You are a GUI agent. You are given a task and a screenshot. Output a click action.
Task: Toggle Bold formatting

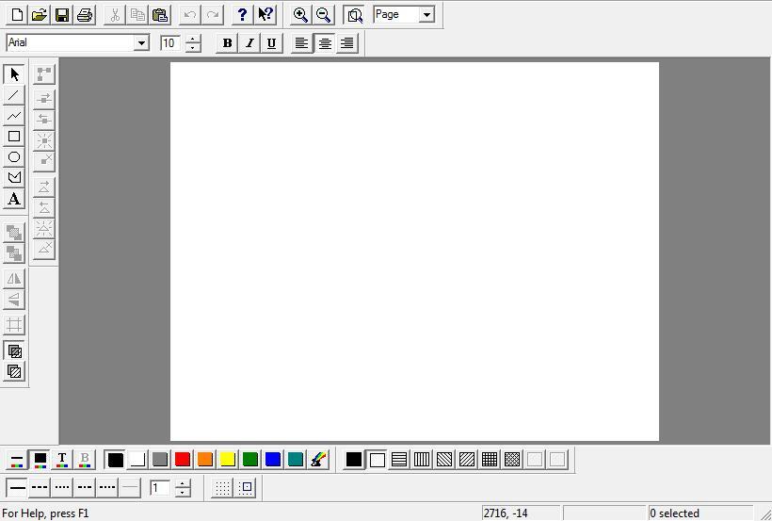coord(227,43)
